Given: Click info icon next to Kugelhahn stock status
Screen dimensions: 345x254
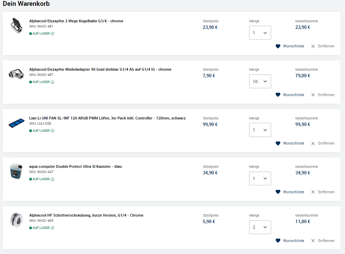Looking at the screenshot, I should point(53,34).
